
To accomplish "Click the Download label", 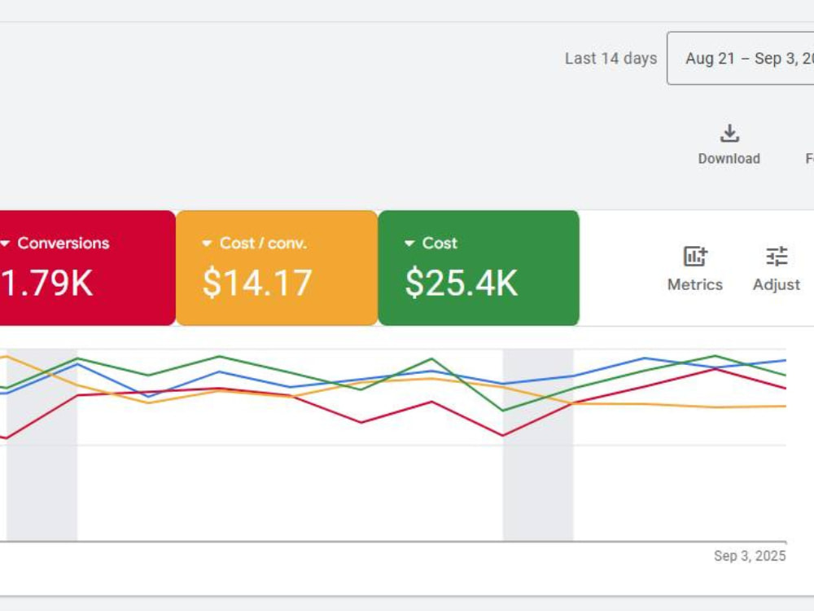I will point(729,159).
